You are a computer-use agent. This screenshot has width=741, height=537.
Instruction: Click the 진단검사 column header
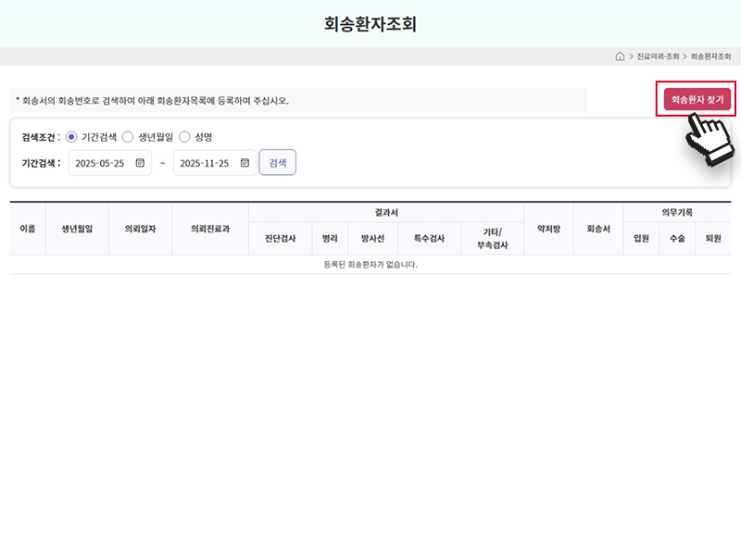click(x=280, y=239)
